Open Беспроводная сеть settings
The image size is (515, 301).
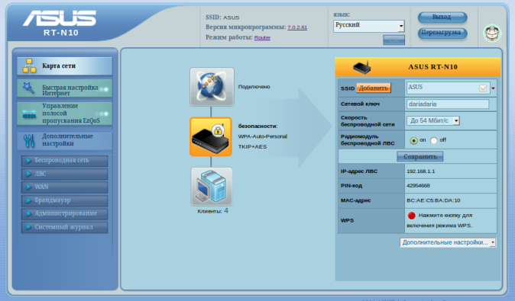(65, 161)
